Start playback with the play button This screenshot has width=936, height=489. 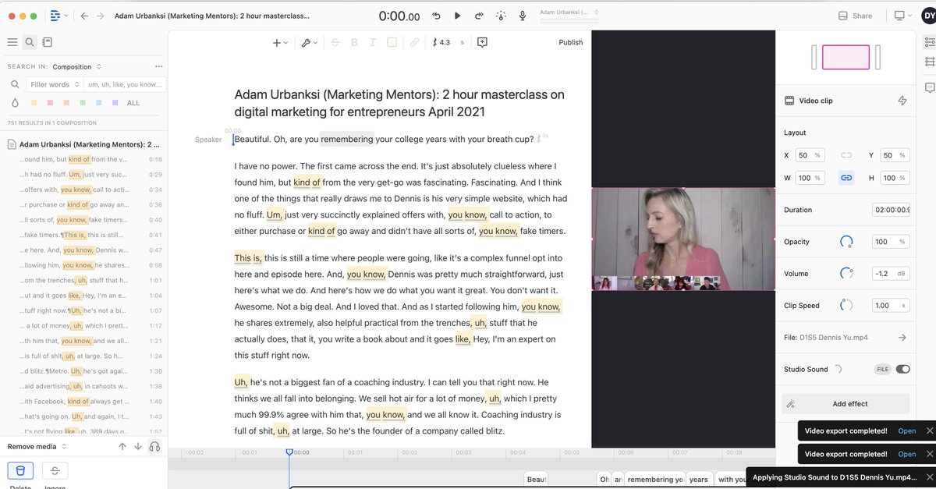click(x=458, y=16)
